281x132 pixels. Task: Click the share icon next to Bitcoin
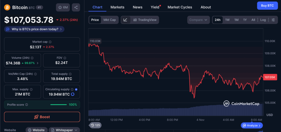[x=76, y=7]
